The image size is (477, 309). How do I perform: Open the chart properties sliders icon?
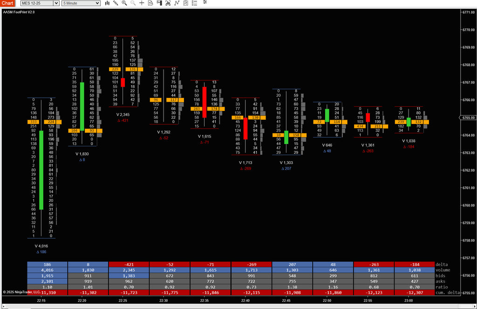[205, 2]
